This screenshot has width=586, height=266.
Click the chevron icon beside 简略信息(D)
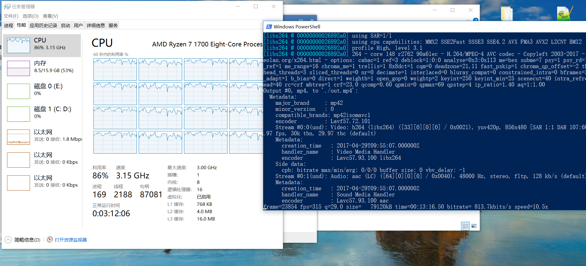pyautogui.click(x=9, y=240)
